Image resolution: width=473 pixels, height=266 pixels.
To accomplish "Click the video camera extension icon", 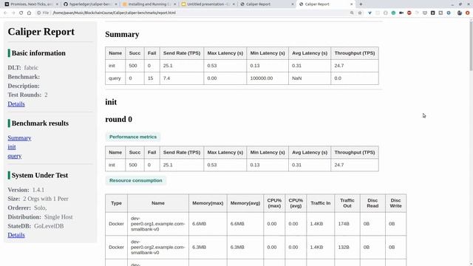I will click(x=401, y=13).
